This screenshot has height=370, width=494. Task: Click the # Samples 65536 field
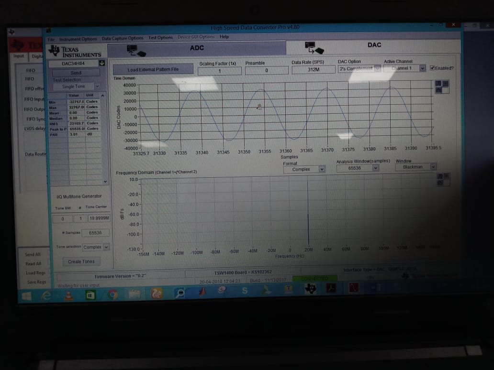95,233
